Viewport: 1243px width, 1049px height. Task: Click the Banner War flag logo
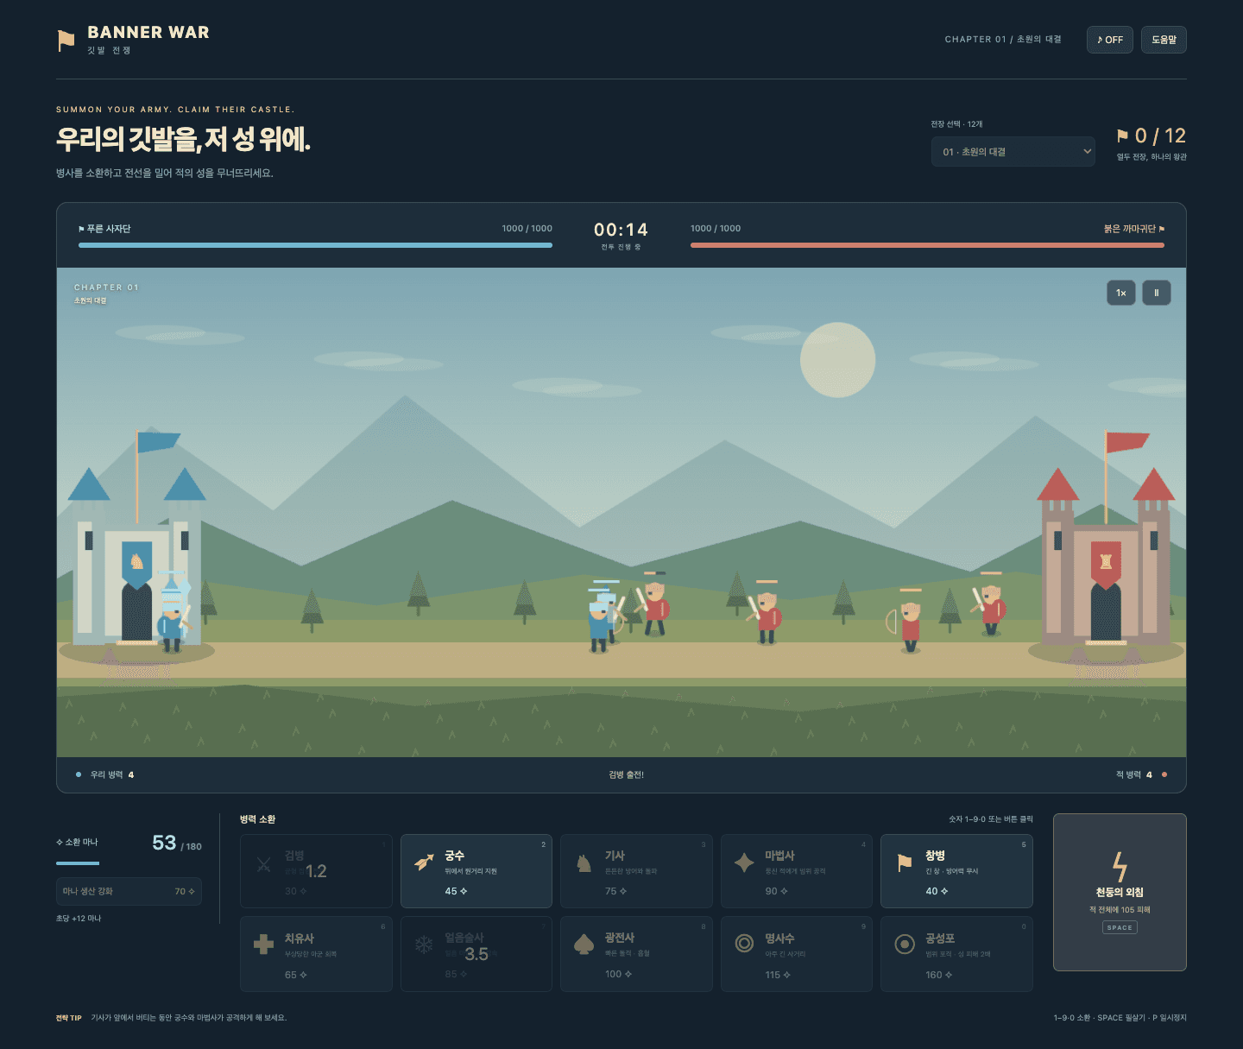[x=66, y=40]
